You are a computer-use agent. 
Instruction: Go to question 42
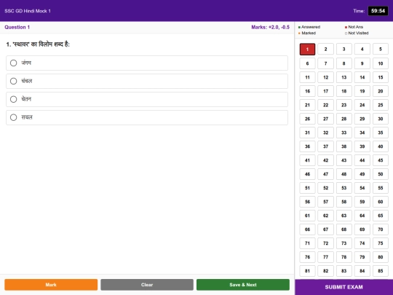click(325, 160)
